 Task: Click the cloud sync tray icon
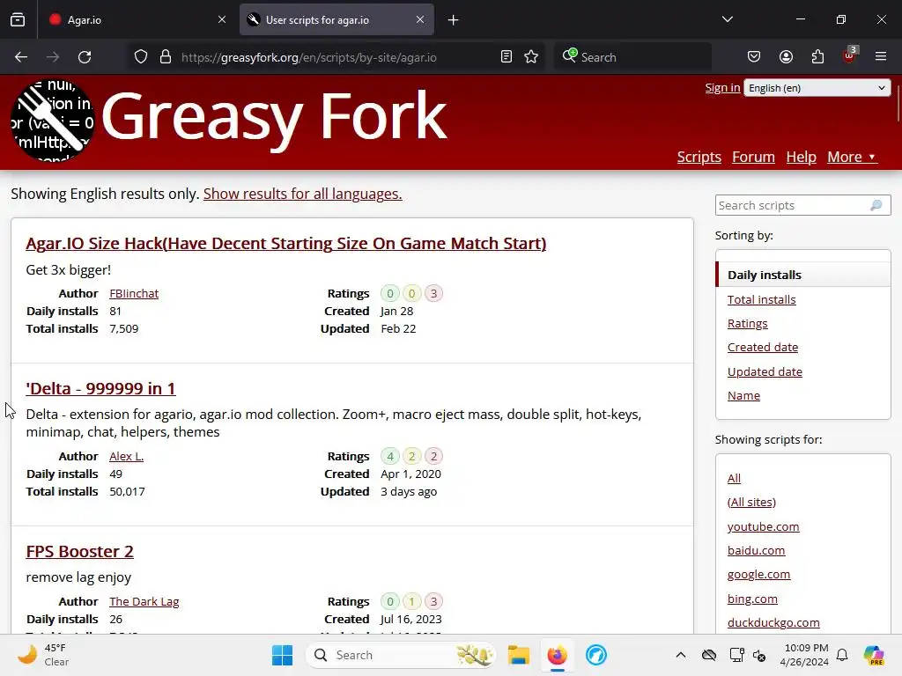(709, 655)
